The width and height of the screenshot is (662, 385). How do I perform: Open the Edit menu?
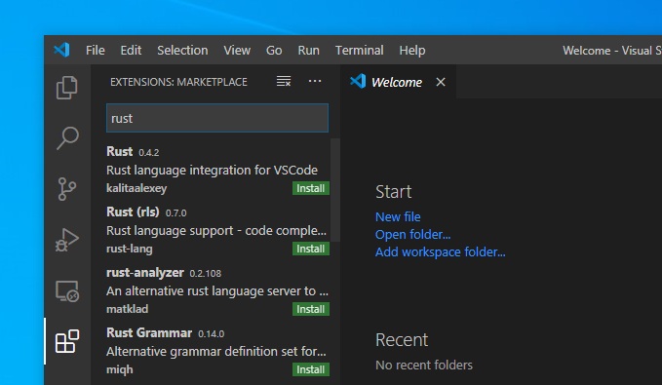tap(131, 51)
